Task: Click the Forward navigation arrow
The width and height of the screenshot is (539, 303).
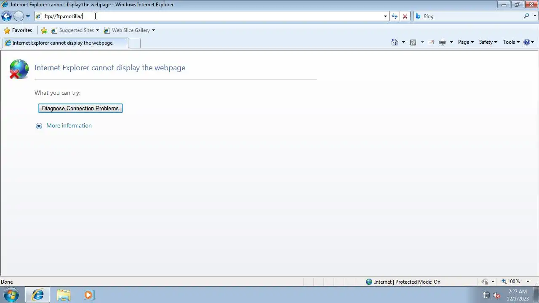Action: [x=19, y=16]
